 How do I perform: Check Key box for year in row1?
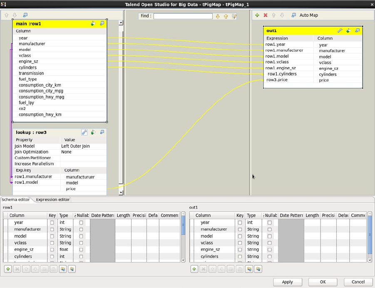click(x=52, y=223)
